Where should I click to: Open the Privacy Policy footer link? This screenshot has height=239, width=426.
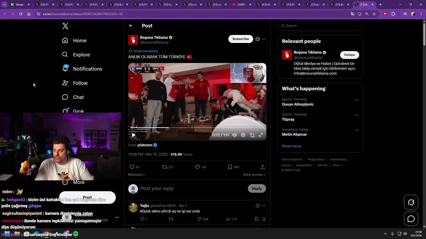click(316, 160)
